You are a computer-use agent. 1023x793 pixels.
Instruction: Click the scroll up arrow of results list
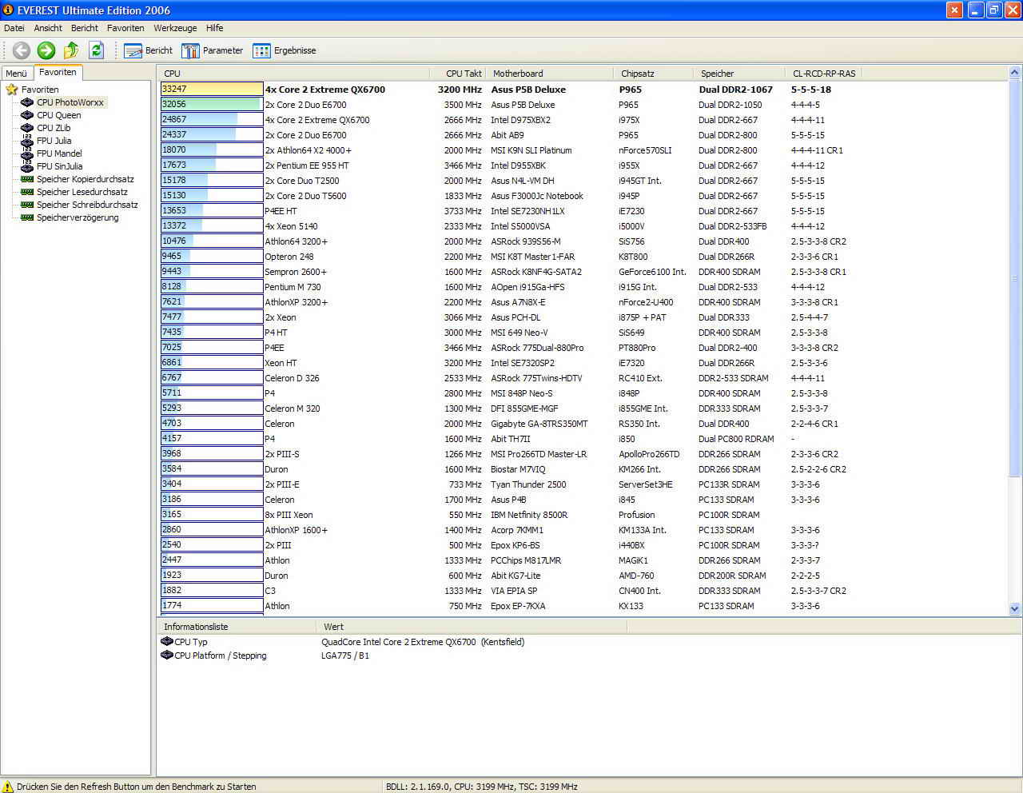point(1015,73)
